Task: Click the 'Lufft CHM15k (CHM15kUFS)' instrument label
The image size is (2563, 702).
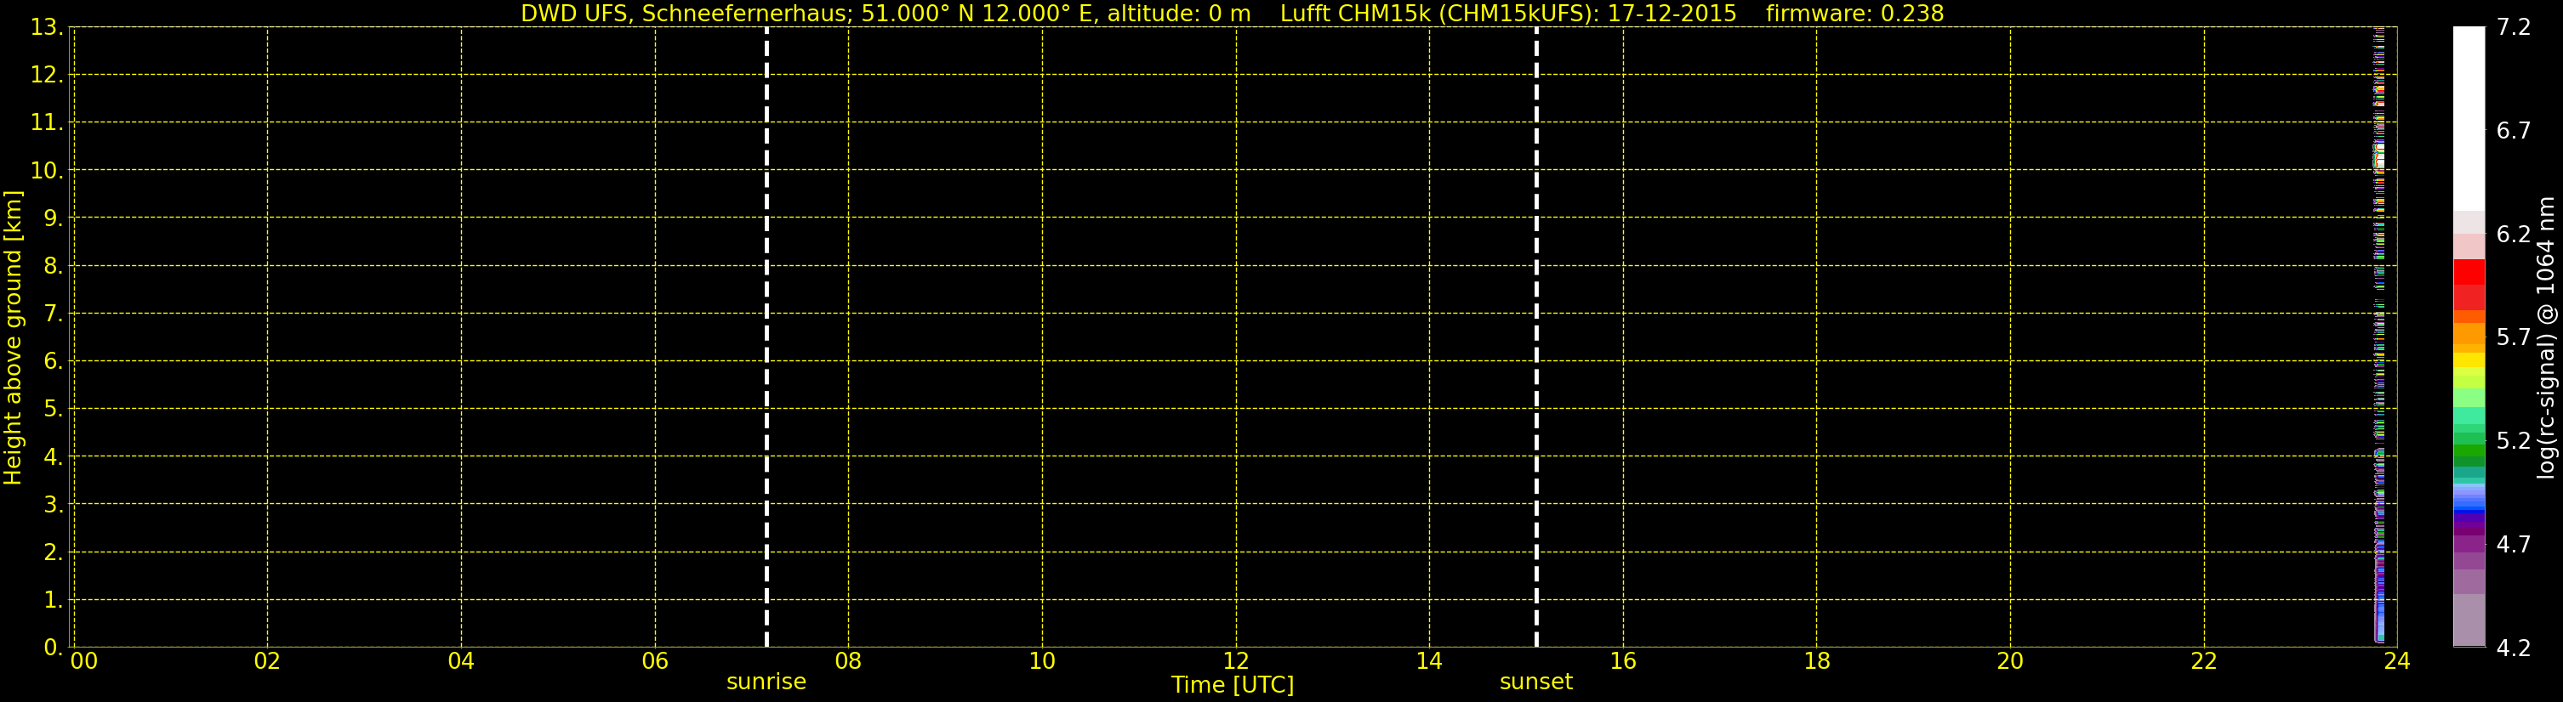Action: click(1439, 13)
